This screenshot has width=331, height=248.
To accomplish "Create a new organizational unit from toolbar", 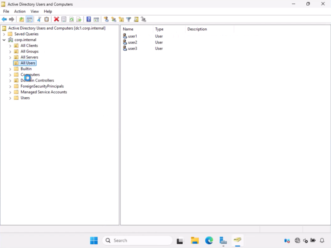I will (x=121, y=19).
